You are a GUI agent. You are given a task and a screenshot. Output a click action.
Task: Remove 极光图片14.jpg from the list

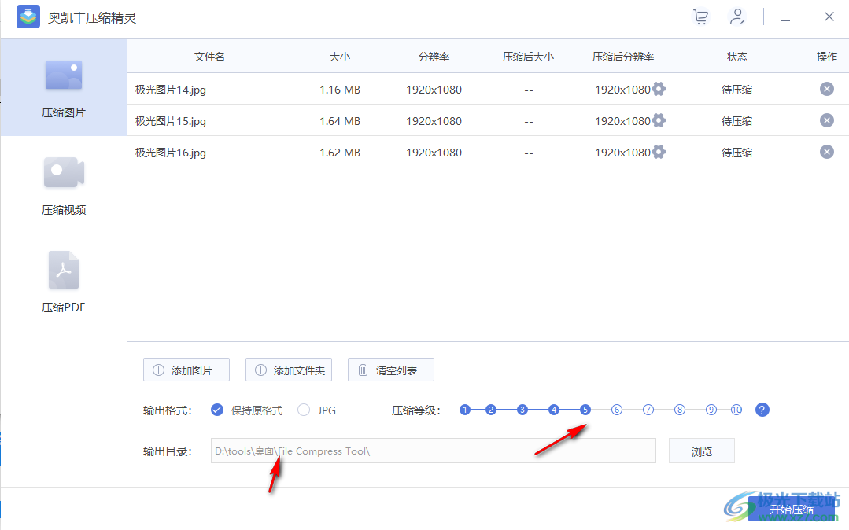(826, 89)
